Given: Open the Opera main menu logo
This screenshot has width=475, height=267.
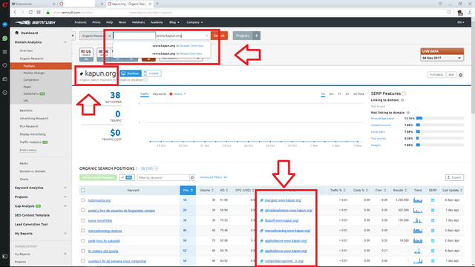Looking at the screenshot, I should tap(5, 4).
